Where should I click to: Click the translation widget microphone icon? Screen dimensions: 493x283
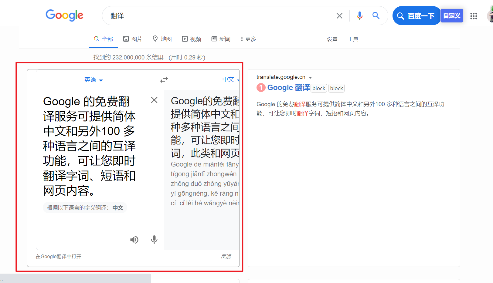tap(154, 240)
